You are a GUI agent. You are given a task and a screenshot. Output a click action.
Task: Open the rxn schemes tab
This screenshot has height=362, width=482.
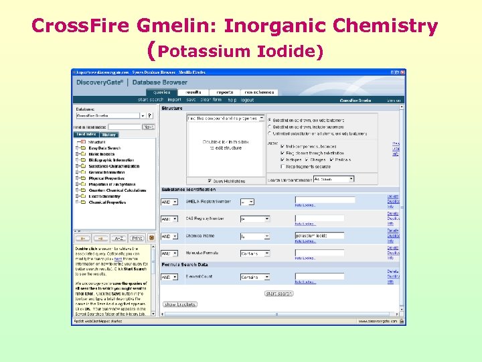(x=259, y=93)
